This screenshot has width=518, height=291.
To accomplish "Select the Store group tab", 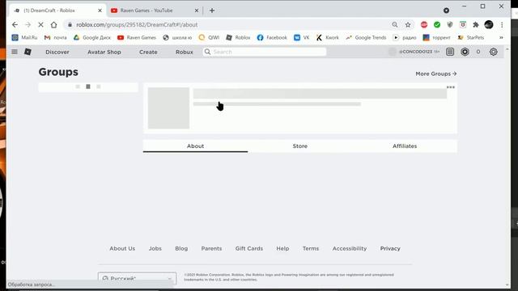I will click(x=300, y=146).
